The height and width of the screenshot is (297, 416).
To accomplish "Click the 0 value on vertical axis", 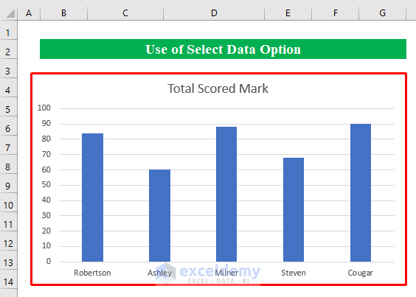I will pyautogui.click(x=49, y=261).
